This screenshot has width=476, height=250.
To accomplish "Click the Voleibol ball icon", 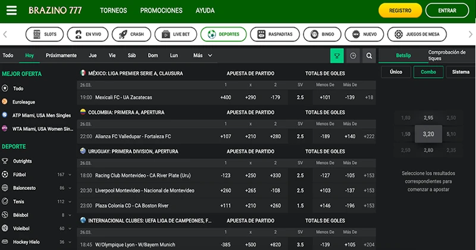I will [5, 228].
